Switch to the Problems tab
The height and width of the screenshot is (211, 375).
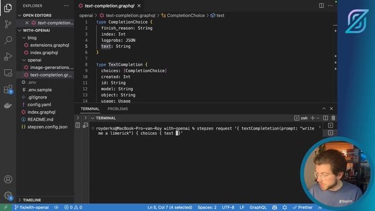click(x=118, y=109)
